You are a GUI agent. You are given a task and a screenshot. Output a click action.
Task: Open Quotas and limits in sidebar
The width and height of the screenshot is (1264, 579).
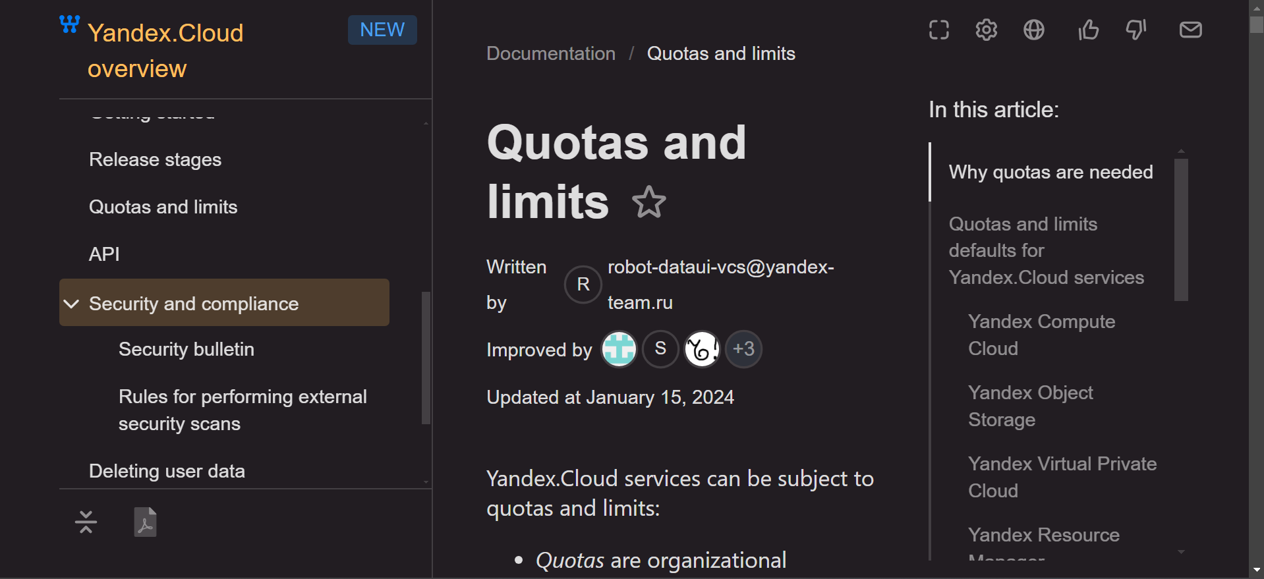(163, 207)
